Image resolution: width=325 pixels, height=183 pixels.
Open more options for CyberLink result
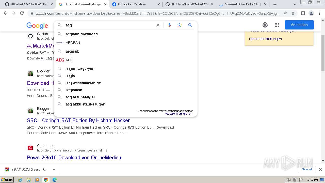click(x=106, y=150)
